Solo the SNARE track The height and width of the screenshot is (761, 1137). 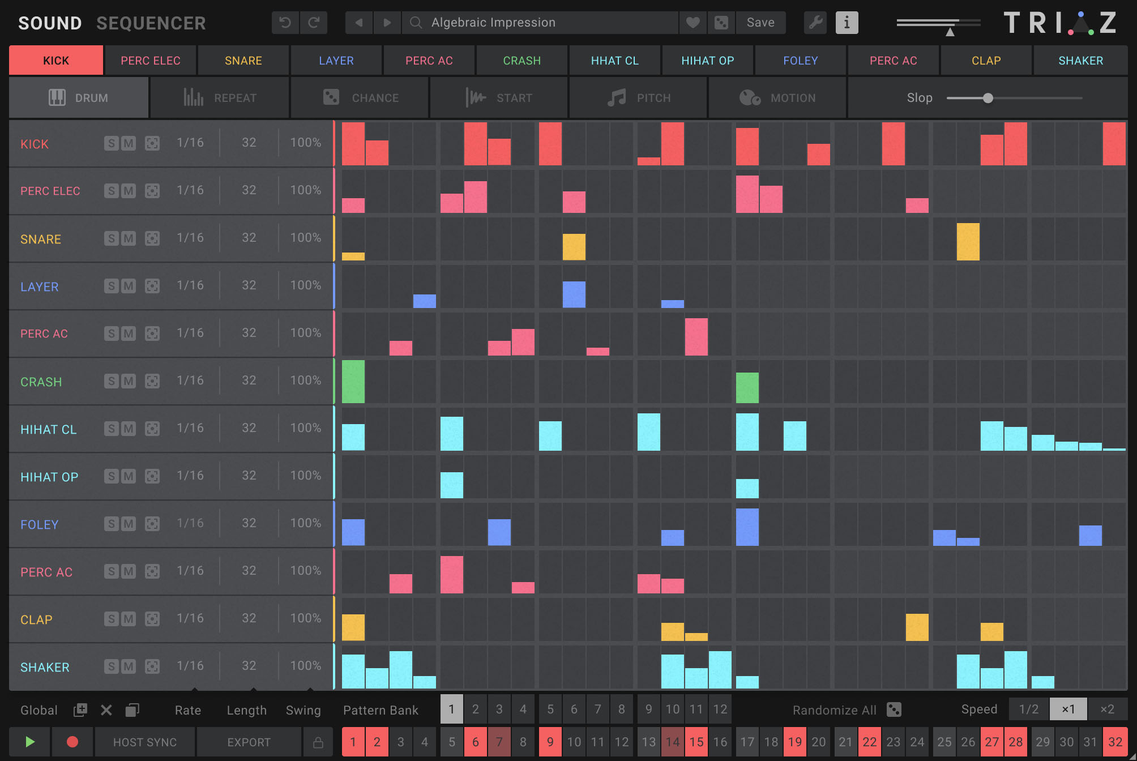111,238
